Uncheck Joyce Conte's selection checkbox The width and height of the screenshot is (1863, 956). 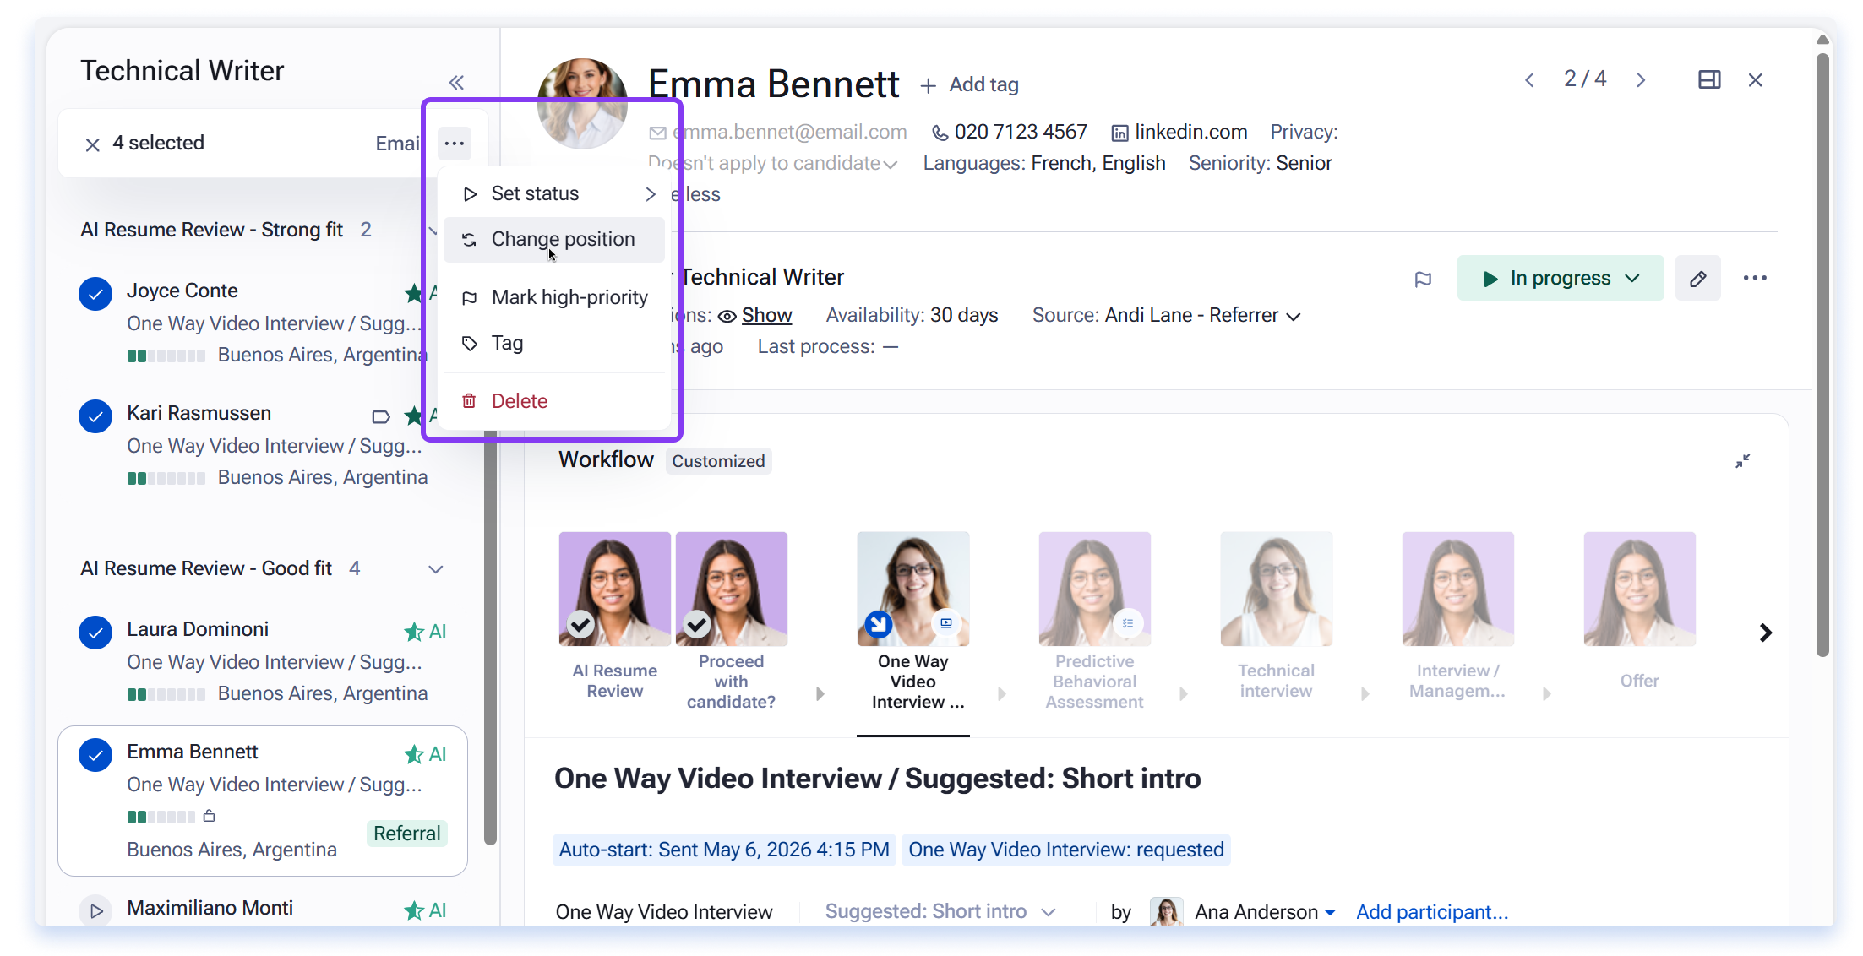coord(95,293)
